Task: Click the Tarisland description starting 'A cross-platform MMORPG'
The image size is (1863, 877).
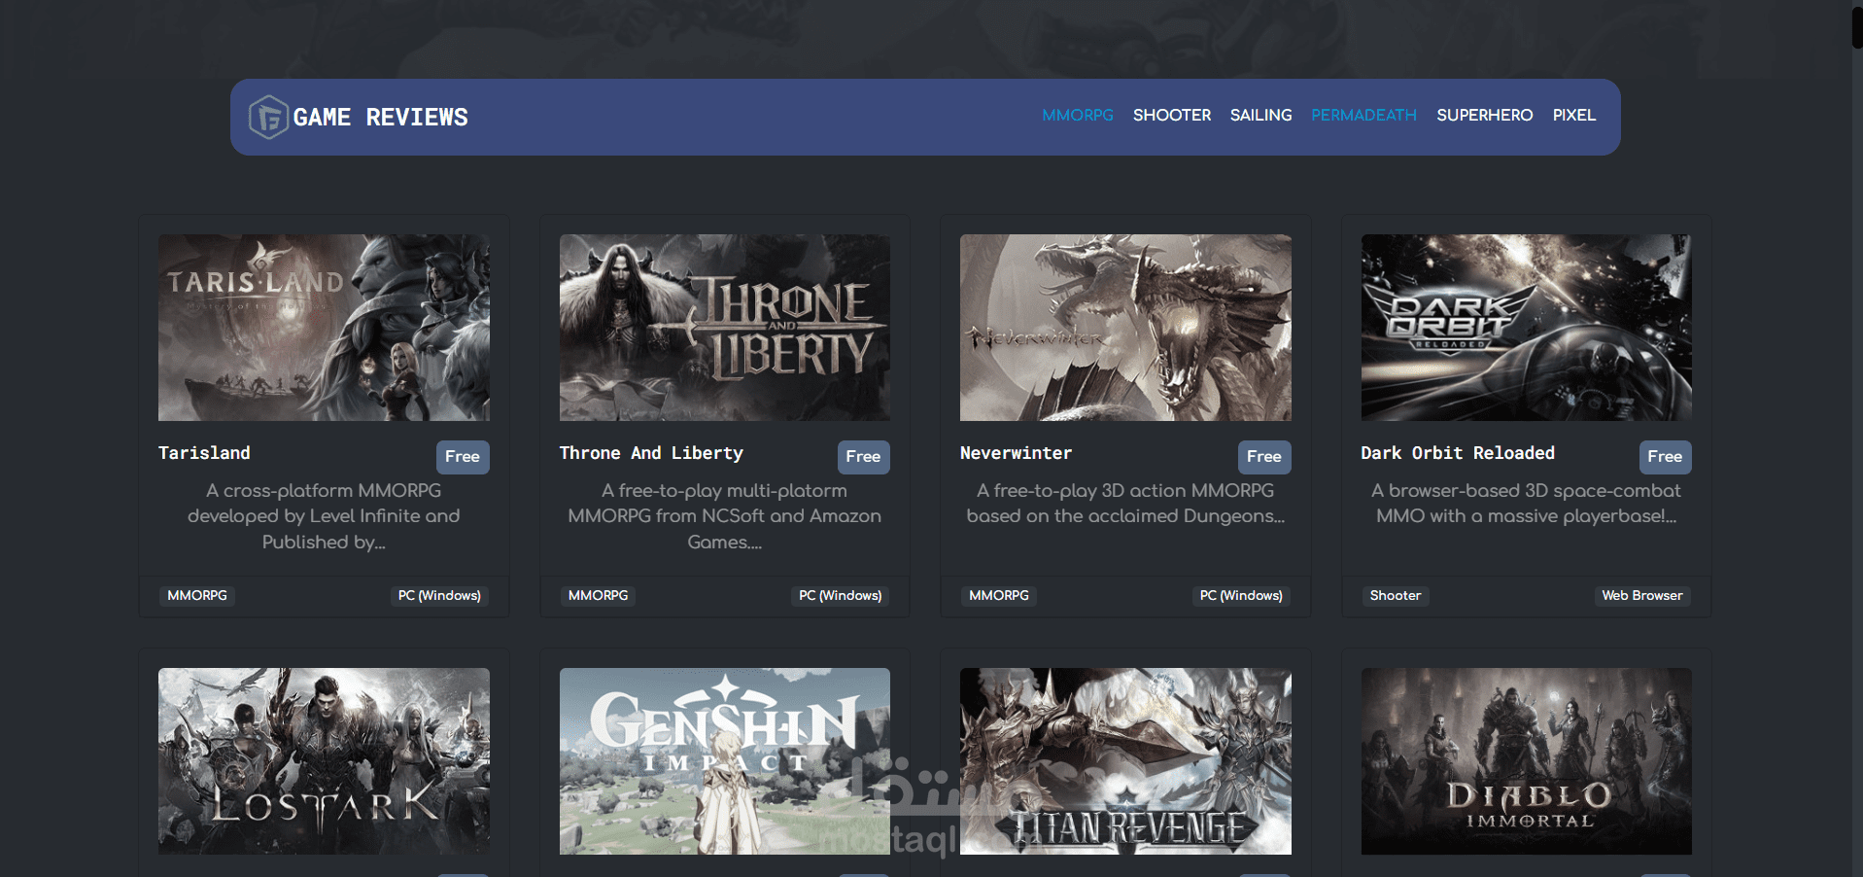Action: [324, 516]
